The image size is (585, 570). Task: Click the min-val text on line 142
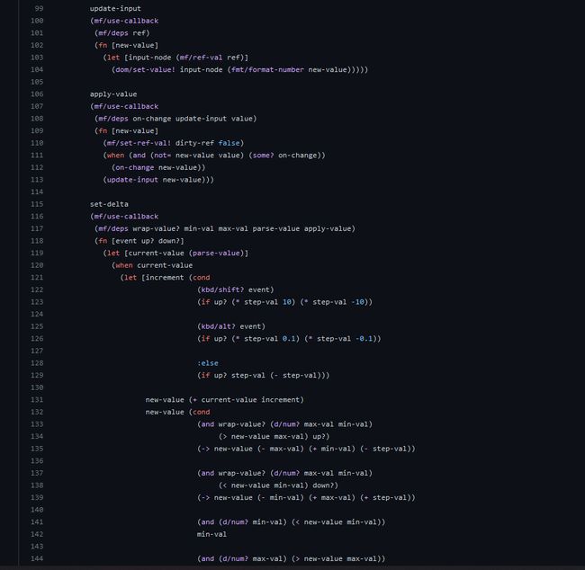click(x=212, y=534)
